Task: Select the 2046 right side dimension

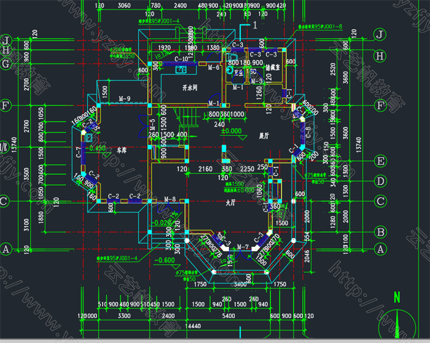Action: click(x=307, y=256)
